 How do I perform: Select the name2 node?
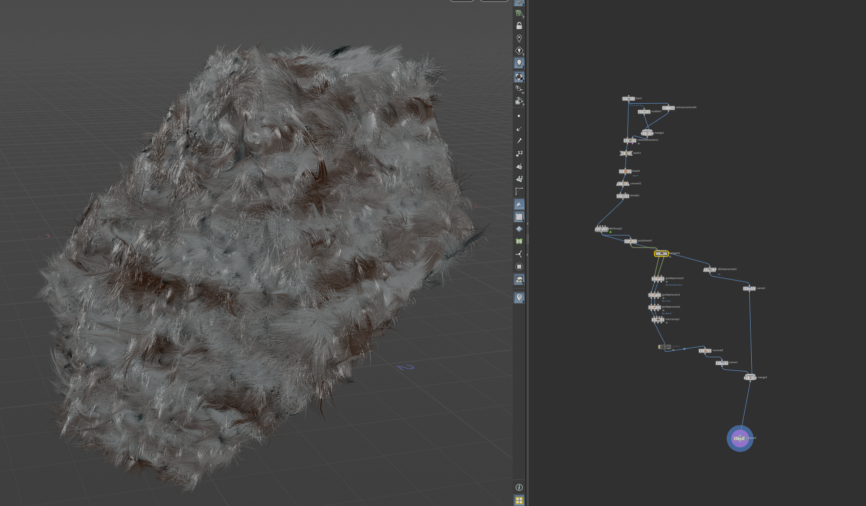(x=749, y=289)
